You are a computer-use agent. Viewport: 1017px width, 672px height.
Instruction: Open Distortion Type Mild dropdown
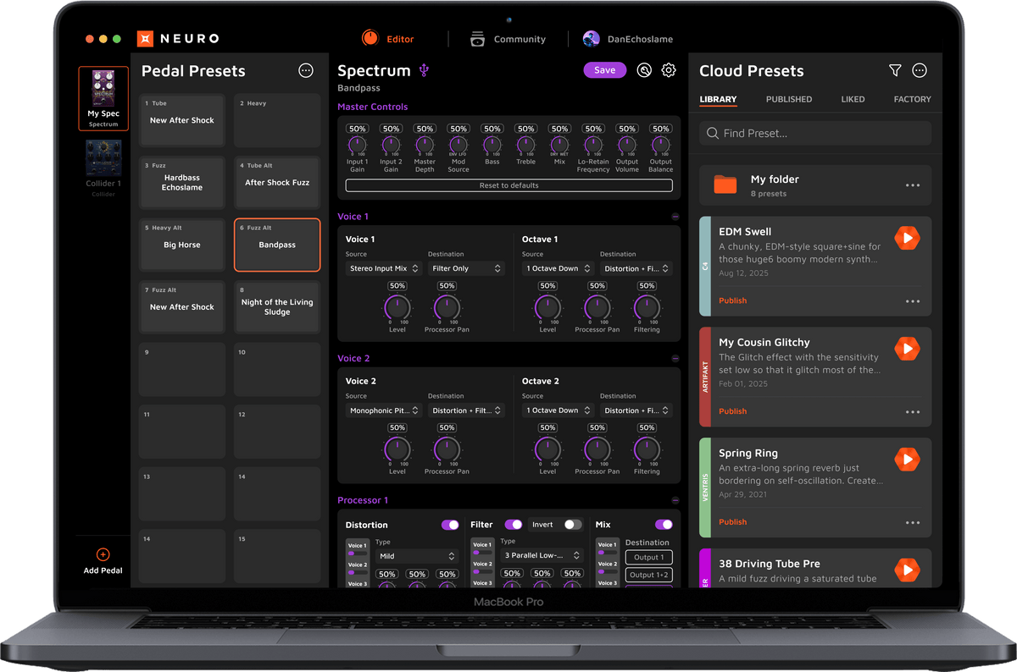tap(417, 556)
